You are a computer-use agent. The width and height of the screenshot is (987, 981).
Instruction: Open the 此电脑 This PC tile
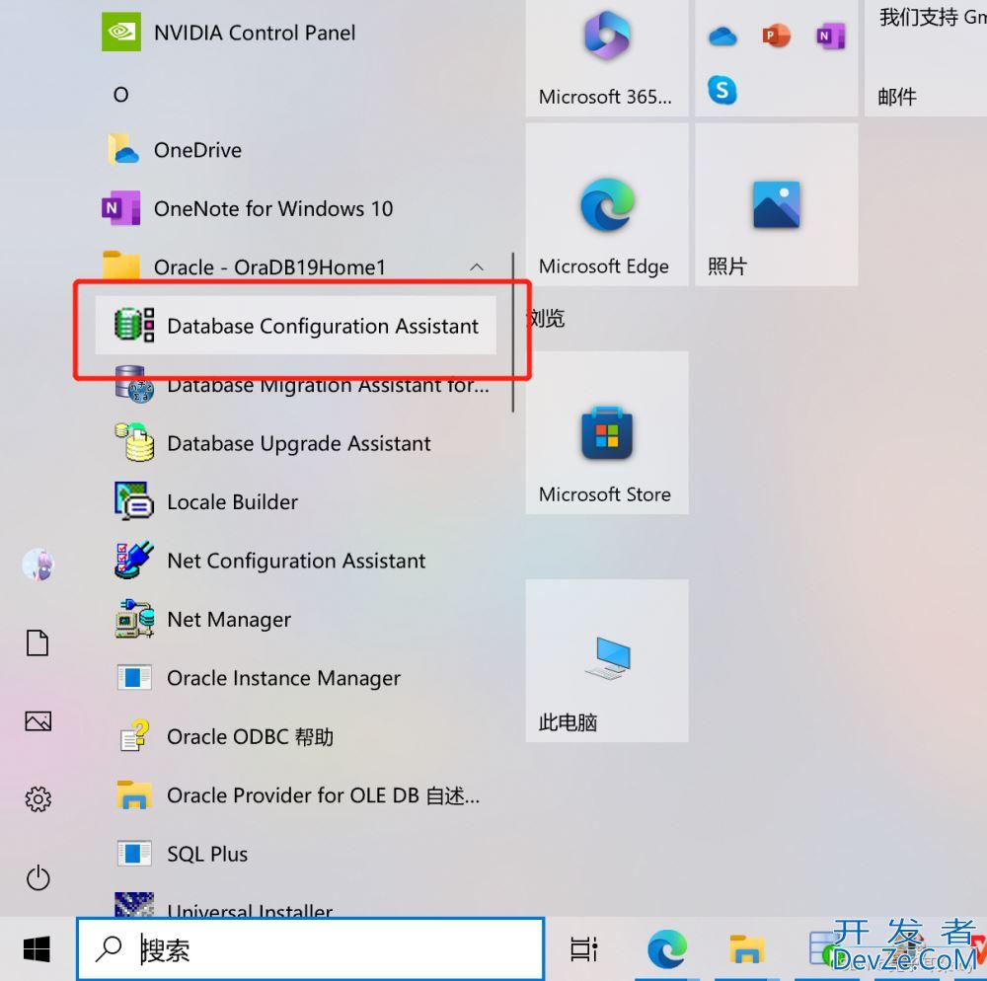(607, 660)
